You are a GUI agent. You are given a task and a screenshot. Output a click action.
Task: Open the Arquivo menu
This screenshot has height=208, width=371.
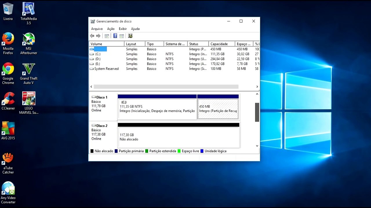97,29
